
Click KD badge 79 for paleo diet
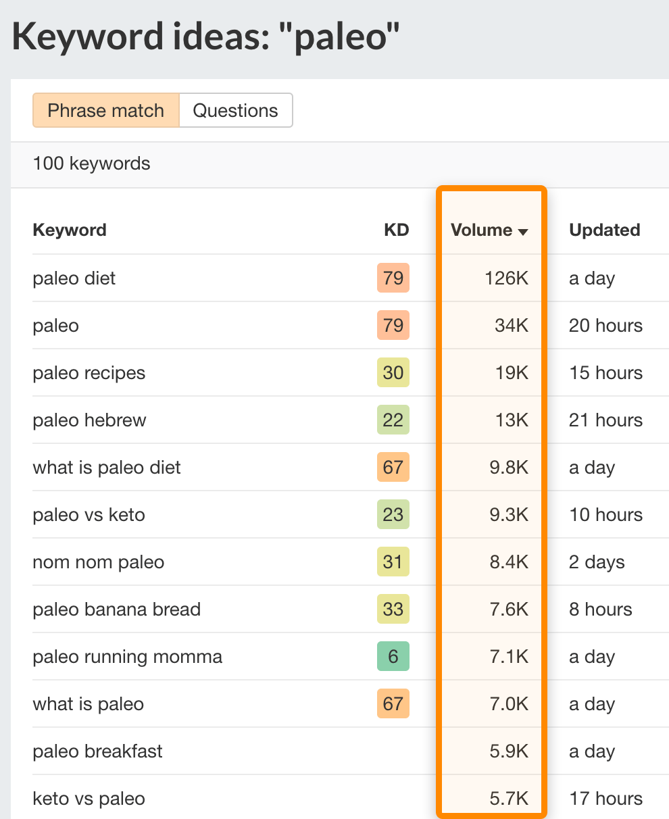pos(393,278)
